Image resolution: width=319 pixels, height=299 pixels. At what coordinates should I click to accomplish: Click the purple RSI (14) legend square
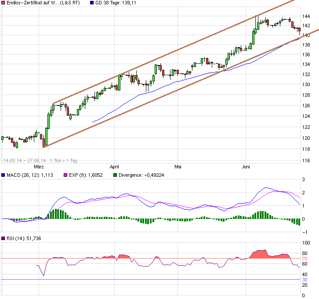pos(3,238)
